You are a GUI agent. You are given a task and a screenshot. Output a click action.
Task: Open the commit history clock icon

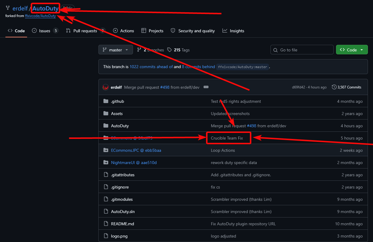(334, 87)
